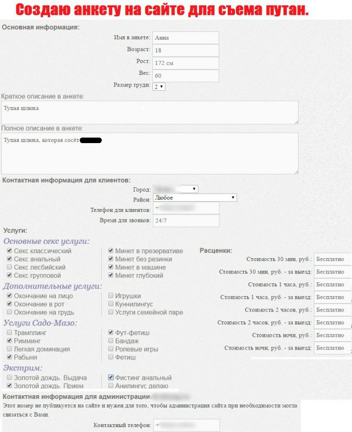
Task: Click the "Полное описание в анкете" text area
Action: 150,154
